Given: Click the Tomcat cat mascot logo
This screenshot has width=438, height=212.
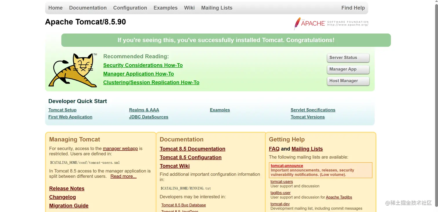Looking at the screenshot, I should 73,70.
